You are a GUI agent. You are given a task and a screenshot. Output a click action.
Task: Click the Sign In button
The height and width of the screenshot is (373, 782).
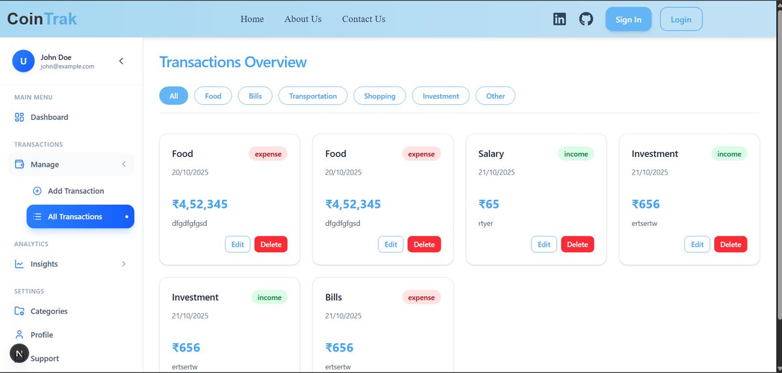[628, 20]
